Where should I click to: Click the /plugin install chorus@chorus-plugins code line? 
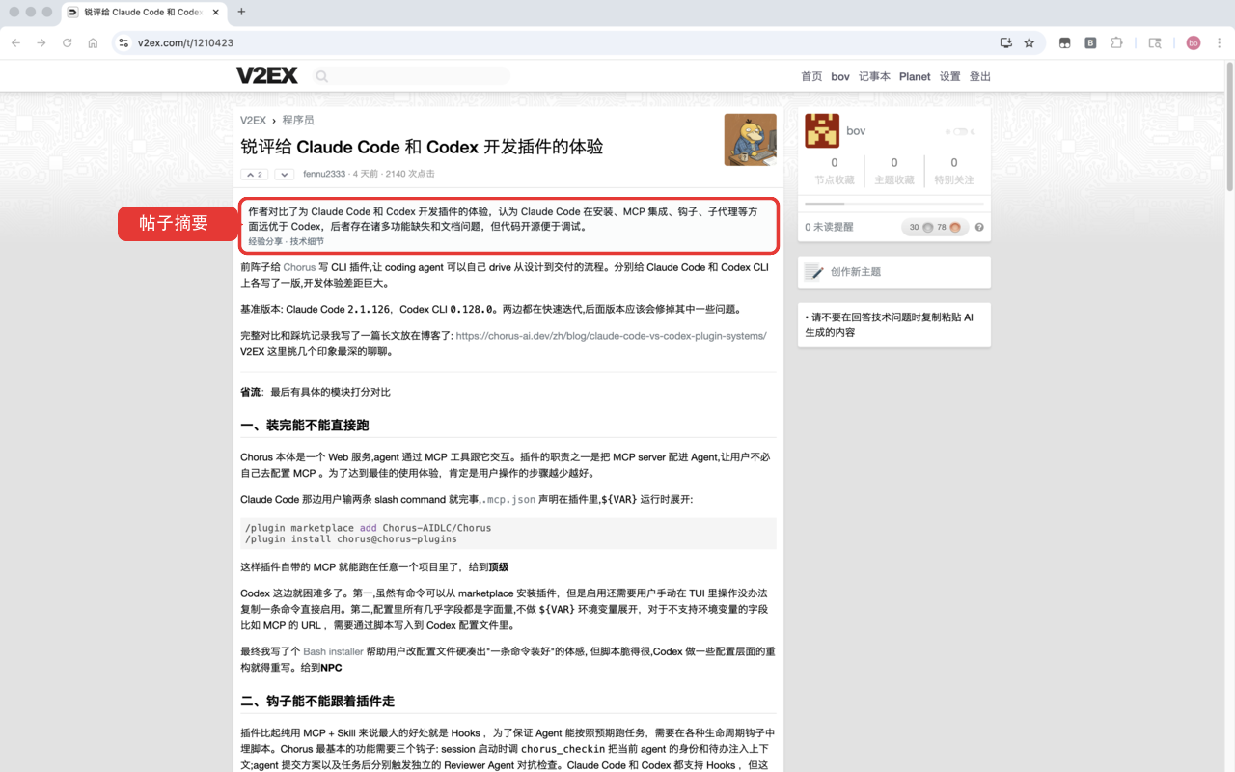click(351, 539)
